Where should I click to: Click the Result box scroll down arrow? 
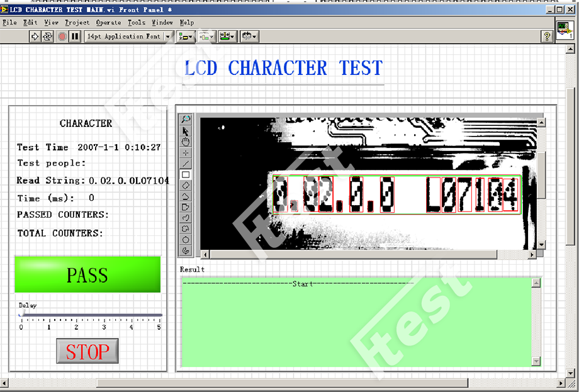(x=536, y=361)
